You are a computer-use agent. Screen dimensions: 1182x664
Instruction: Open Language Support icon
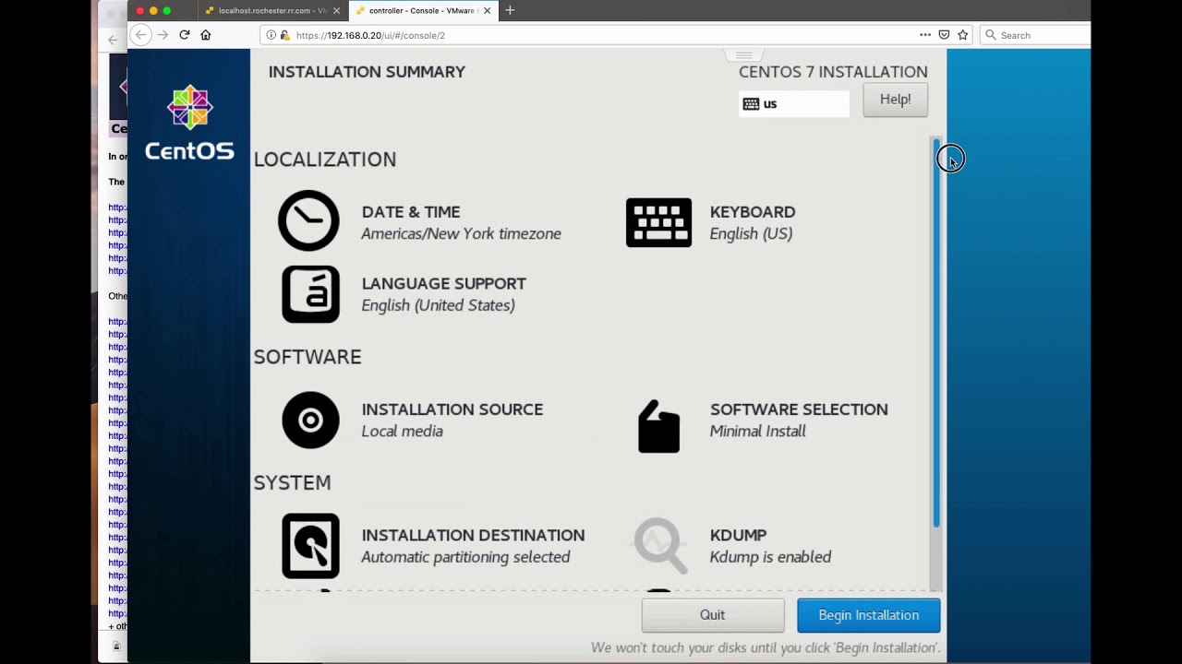pos(310,294)
